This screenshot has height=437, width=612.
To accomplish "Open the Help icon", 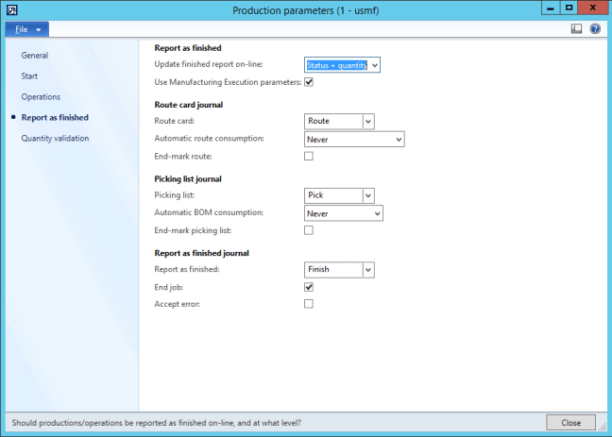I will coord(595,29).
